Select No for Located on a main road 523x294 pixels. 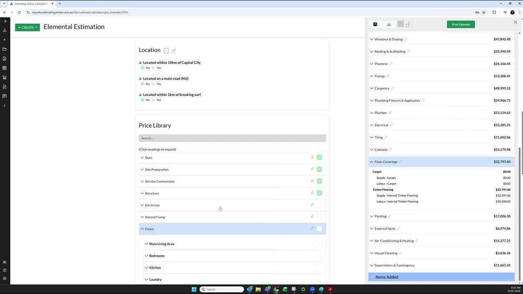pos(143,84)
